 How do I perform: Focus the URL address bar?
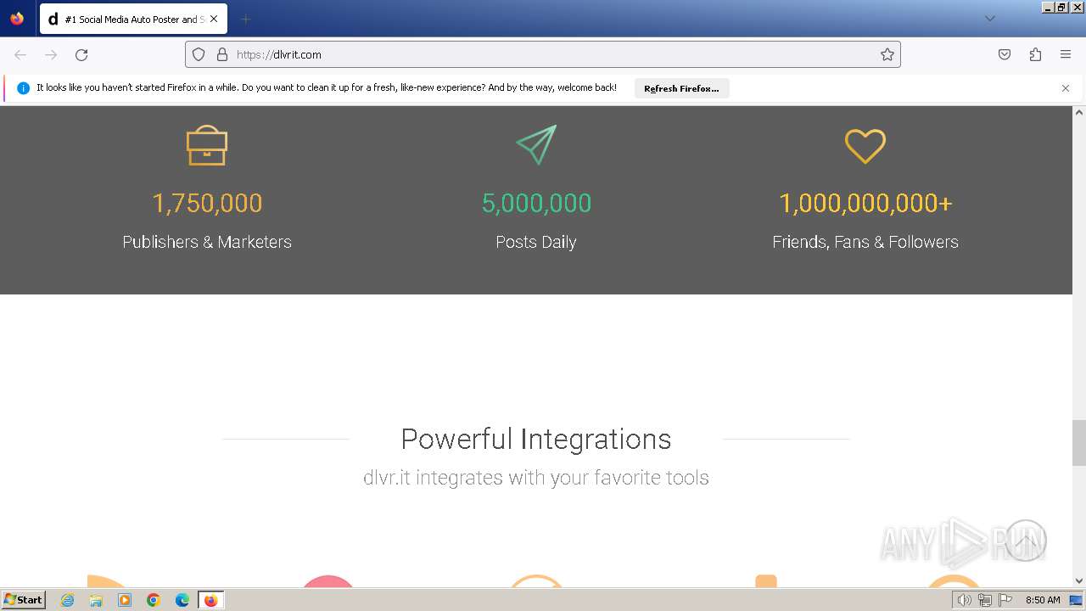(x=543, y=54)
